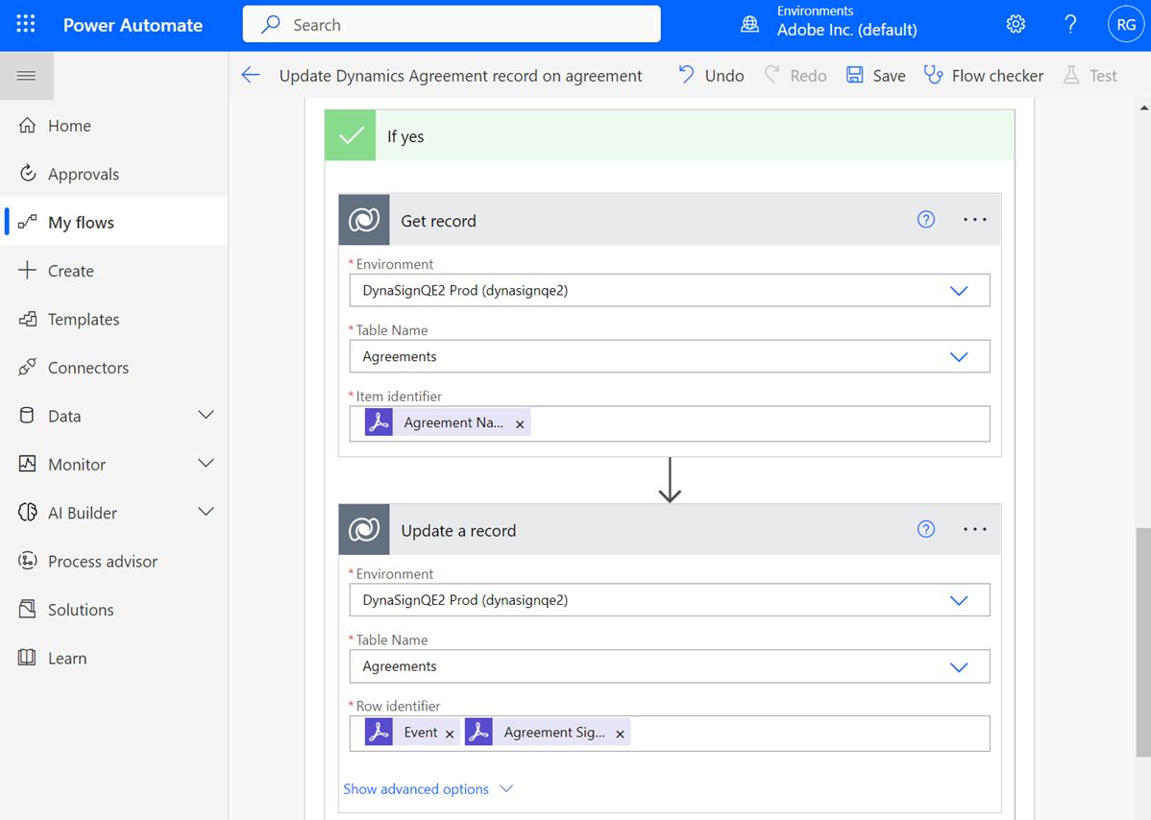Viewport: 1151px width, 820px height.
Task: Click the Undo arrow icon
Action: (686, 75)
